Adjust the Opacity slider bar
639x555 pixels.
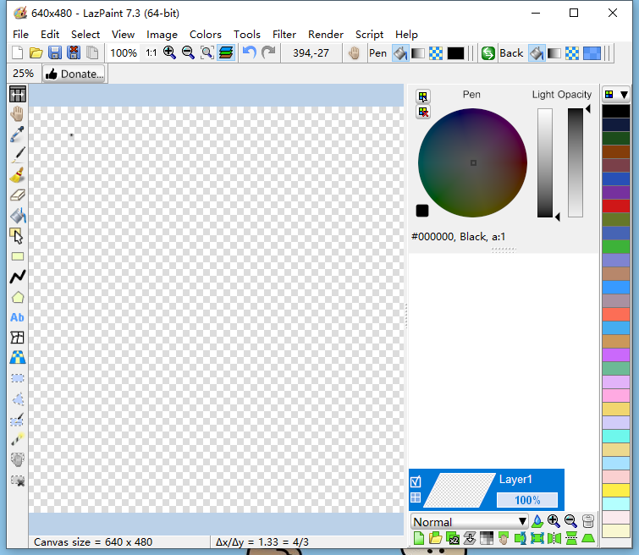tap(576, 162)
